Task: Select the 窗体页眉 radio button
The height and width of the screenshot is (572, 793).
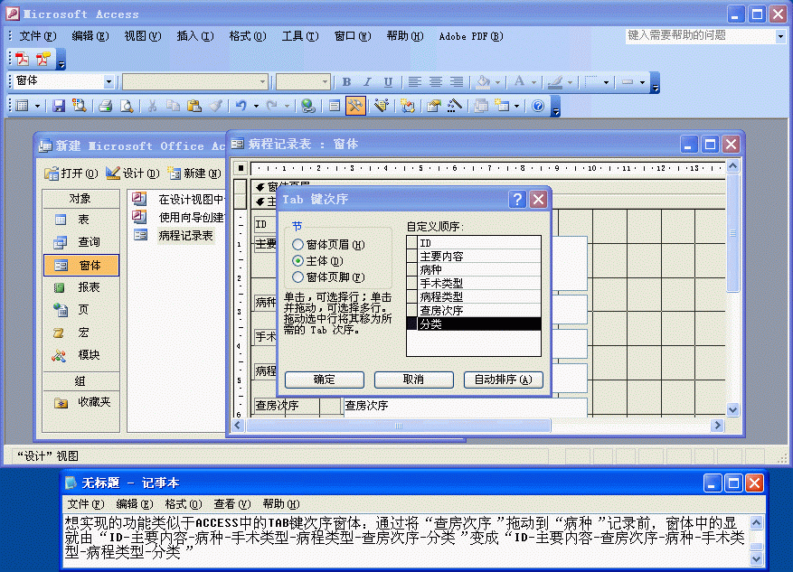Action: click(x=297, y=245)
